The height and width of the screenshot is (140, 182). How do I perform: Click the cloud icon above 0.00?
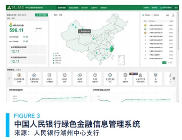[80, 75]
